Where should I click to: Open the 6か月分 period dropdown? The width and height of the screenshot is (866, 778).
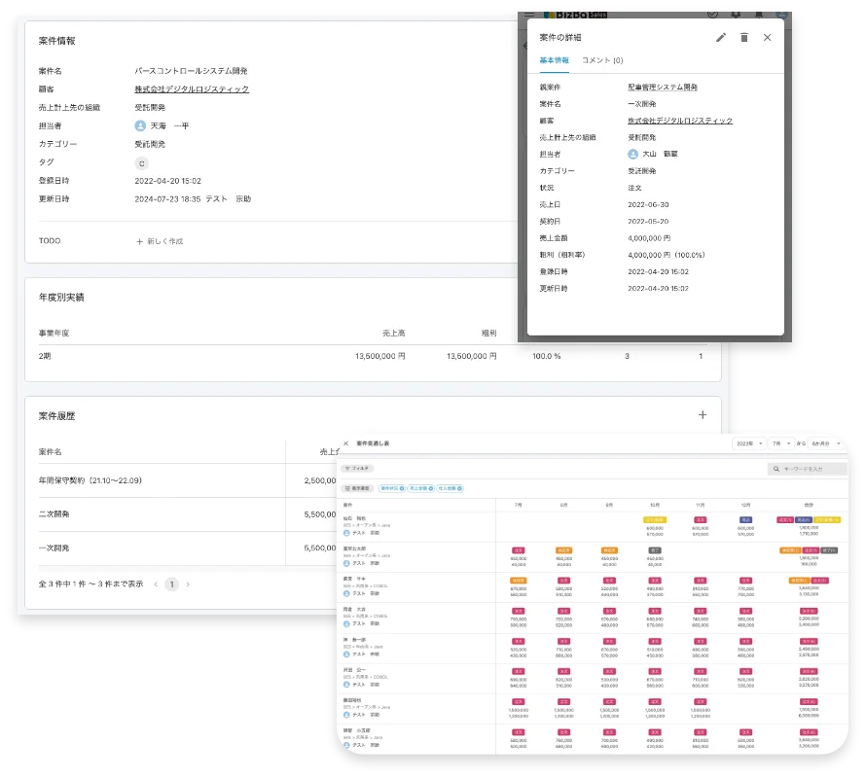pyautogui.click(x=826, y=443)
